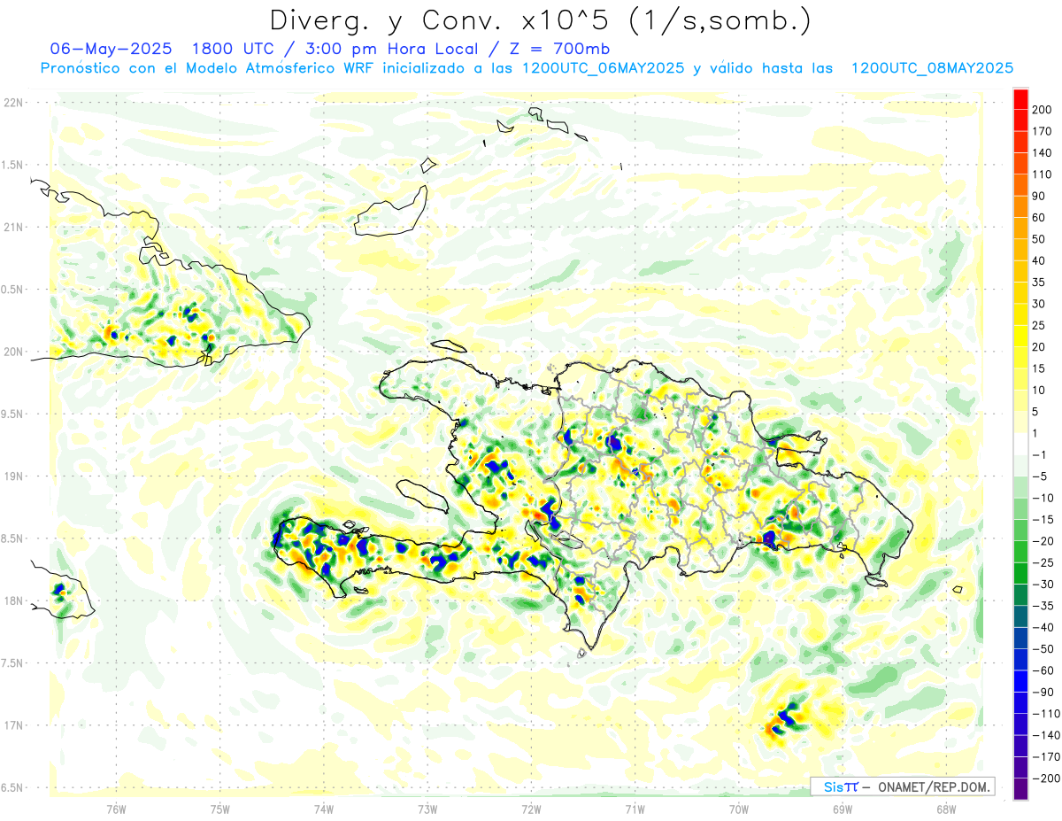
Task: Click the '8.5N' latitude label
Action: click(13, 538)
